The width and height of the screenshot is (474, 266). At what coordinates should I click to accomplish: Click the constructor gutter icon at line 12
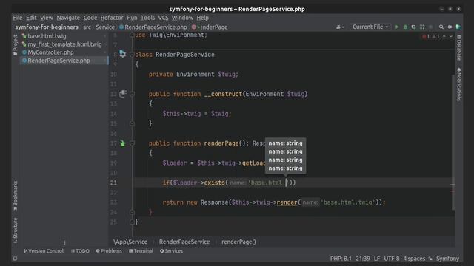pyautogui.click(x=122, y=94)
